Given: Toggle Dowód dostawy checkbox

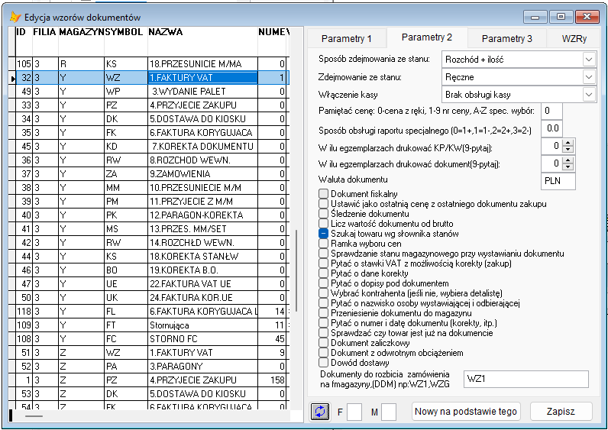Looking at the screenshot, I should pyautogui.click(x=323, y=363).
